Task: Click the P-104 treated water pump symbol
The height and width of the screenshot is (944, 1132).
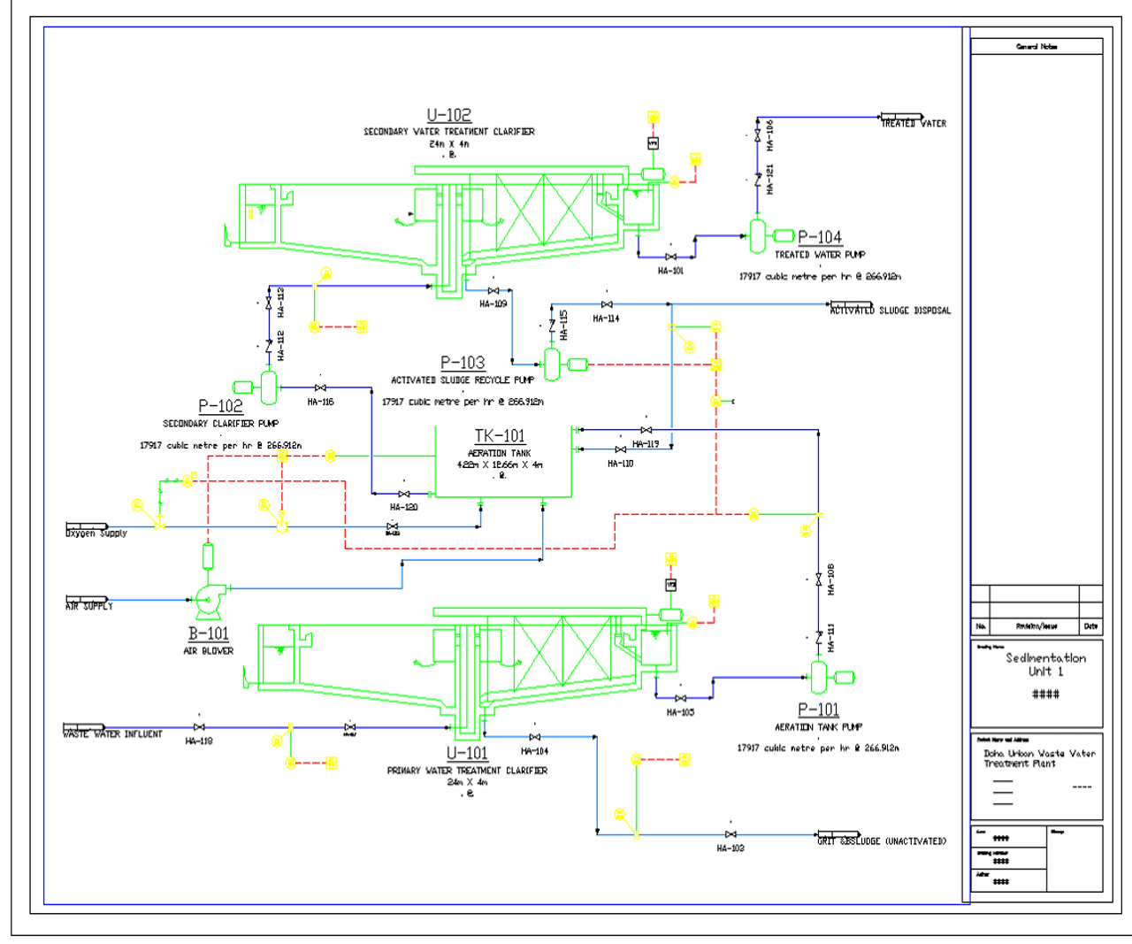Action: pos(758,235)
